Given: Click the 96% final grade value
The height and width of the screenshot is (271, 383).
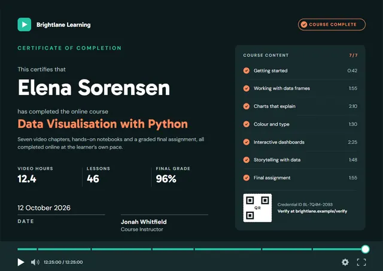Looking at the screenshot, I should click(x=166, y=179).
